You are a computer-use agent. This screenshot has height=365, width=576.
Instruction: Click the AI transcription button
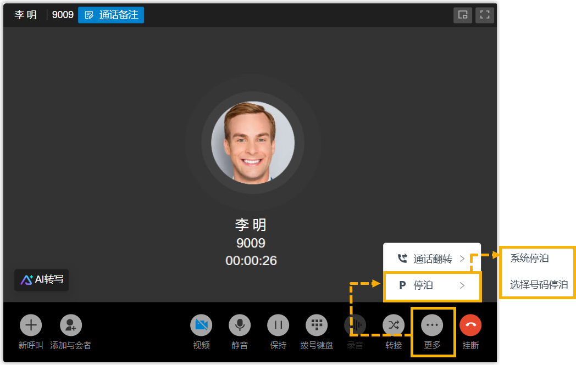pyautogui.click(x=42, y=279)
